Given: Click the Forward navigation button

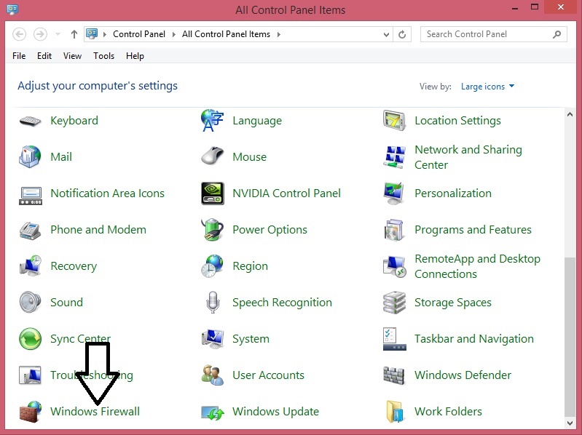Looking at the screenshot, I should click(40, 34).
